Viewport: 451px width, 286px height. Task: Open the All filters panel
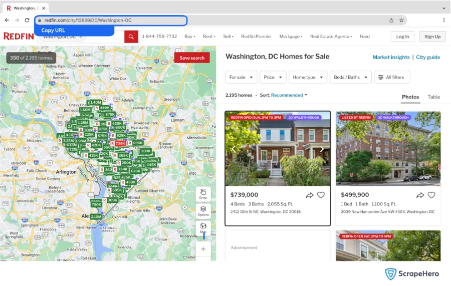[392, 77]
